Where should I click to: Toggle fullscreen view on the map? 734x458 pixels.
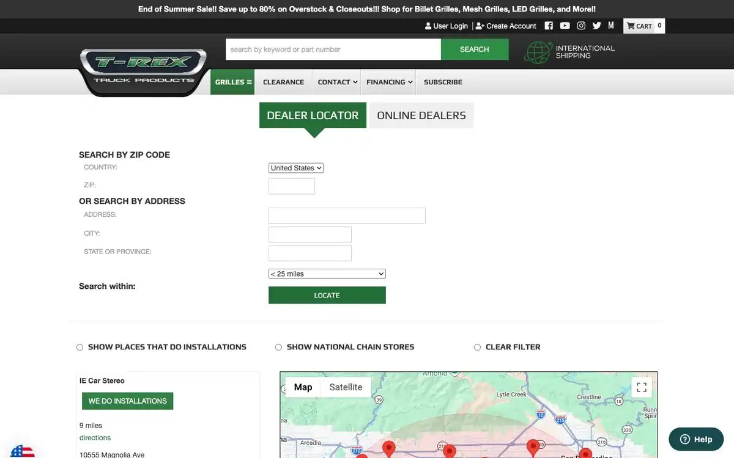[642, 387]
